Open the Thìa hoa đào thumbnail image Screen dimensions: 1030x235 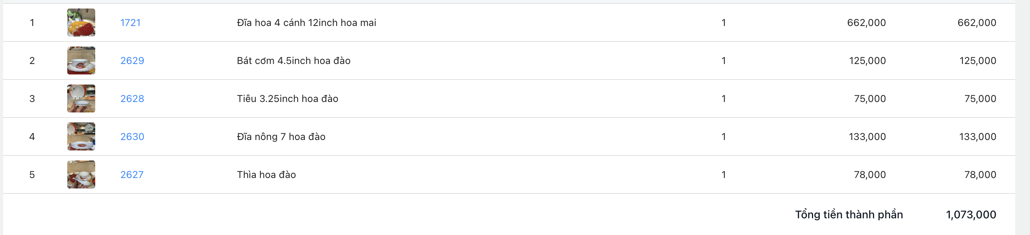[x=81, y=175]
